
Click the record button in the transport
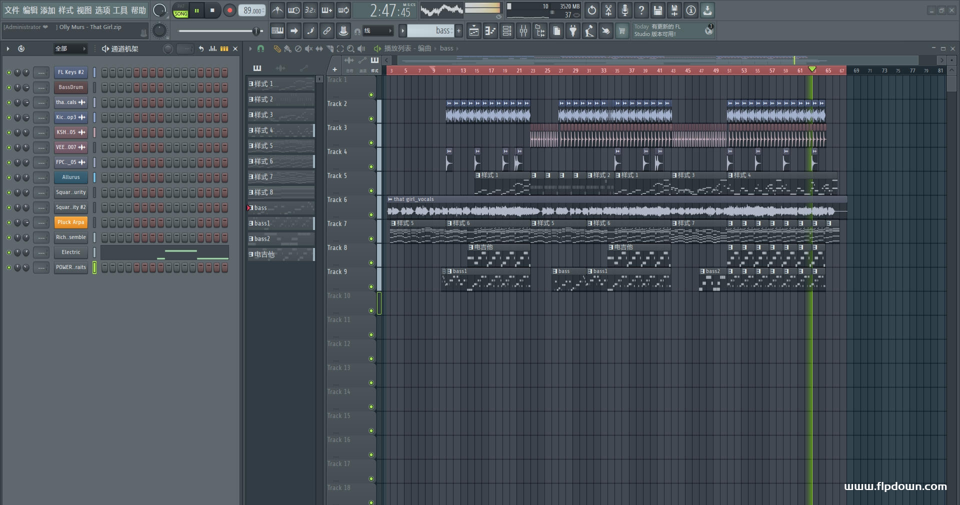(229, 10)
